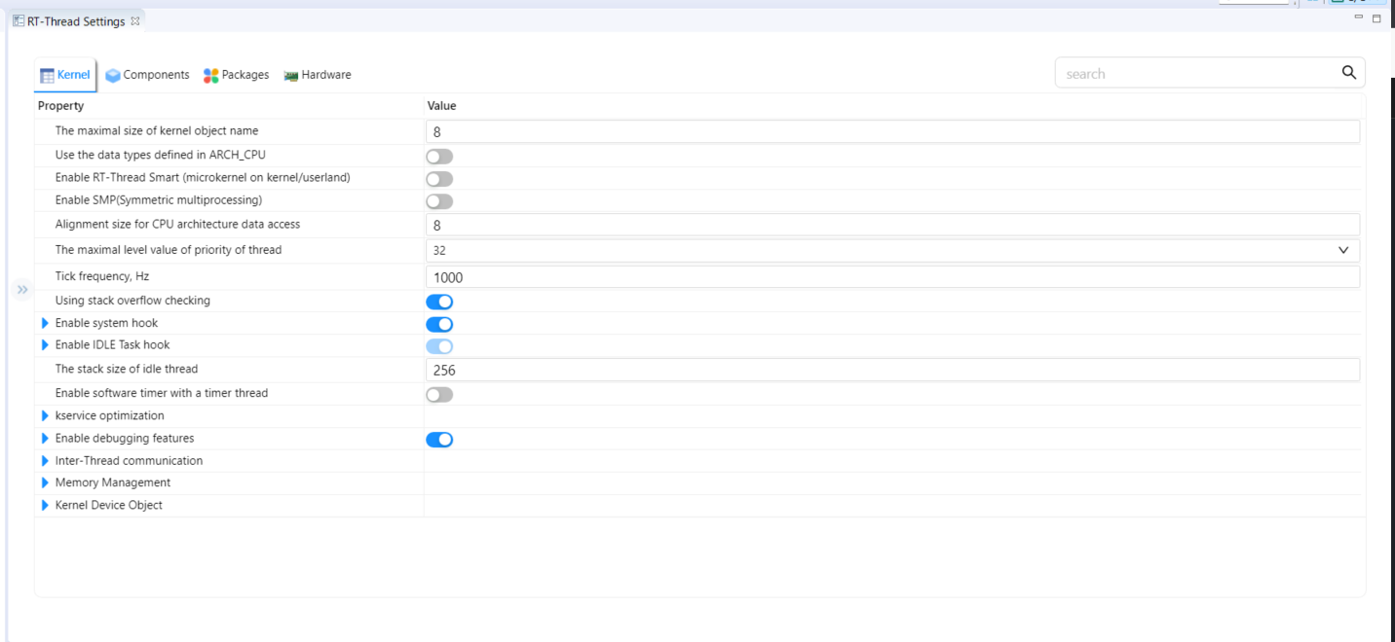Turn on RT-Thread Smart toggle

pyautogui.click(x=439, y=179)
